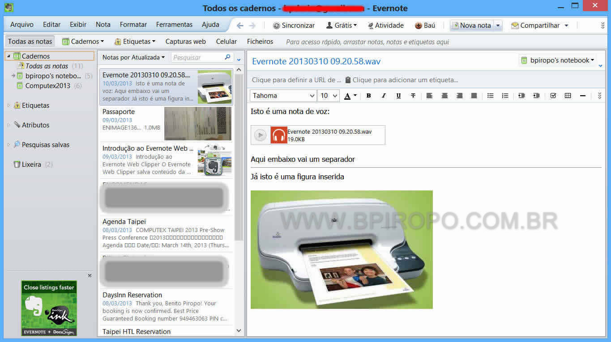Click Celular shortcut
The height and width of the screenshot is (342, 611).
pyautogui.click(x=226, y=42)
